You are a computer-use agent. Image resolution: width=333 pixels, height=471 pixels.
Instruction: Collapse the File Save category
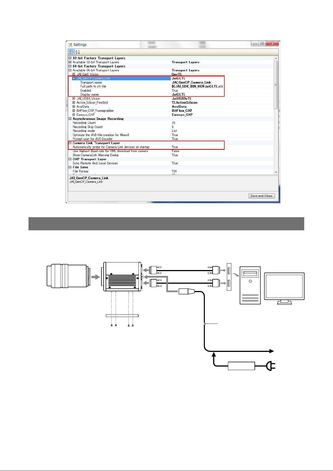pos(70,167)
